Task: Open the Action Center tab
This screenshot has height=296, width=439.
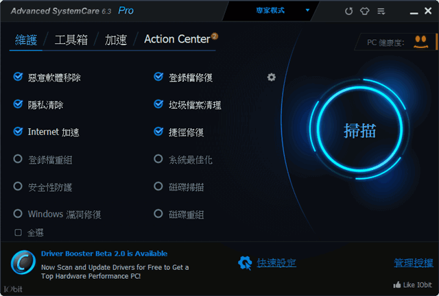Action: pyautogui.click(x=177, y=39)
